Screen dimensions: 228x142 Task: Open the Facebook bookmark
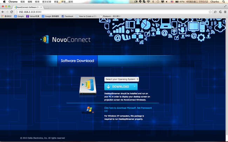(x=67, y=16)
